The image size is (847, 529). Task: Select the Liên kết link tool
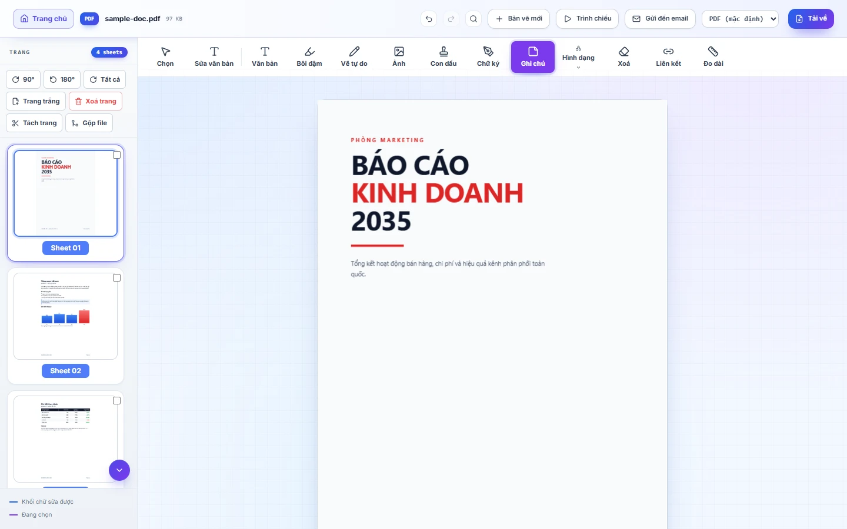coord(669,57)
